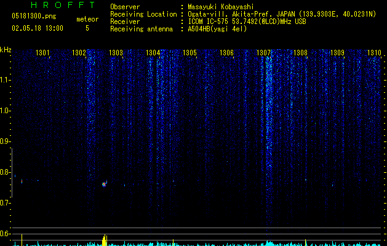Click the 1304 time marker
This screenshot has height=246, width=387.
[x=153, y=53]
